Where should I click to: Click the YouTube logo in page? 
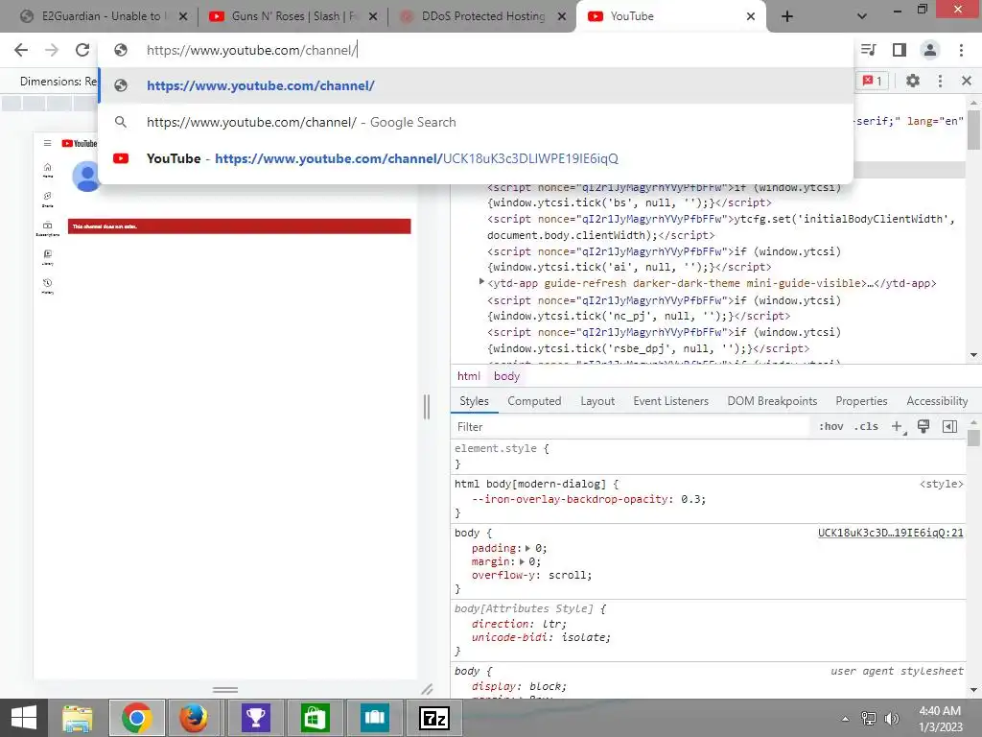point(79,144)
